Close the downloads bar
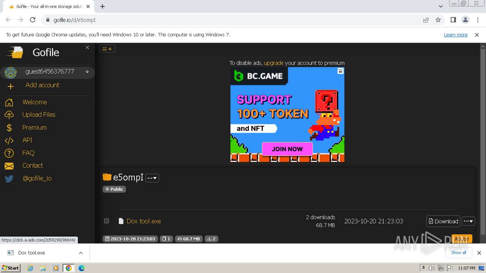The width and height of the screenshot is (486, 273). pos(479,253)
